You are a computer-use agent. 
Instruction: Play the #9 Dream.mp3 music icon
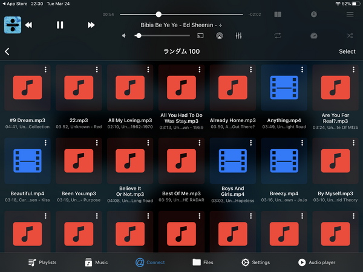point(27,88)
